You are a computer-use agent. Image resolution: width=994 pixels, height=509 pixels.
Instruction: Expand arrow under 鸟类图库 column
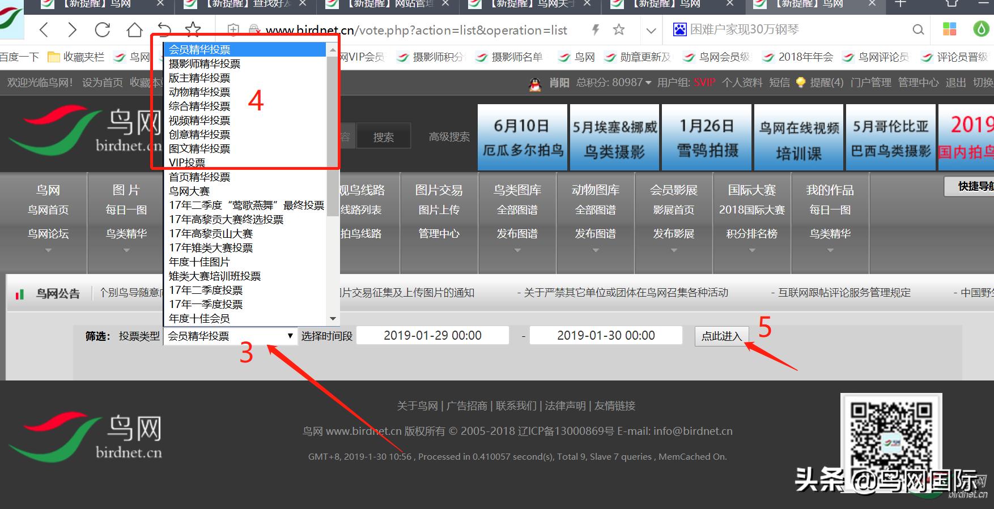point(517,250)
